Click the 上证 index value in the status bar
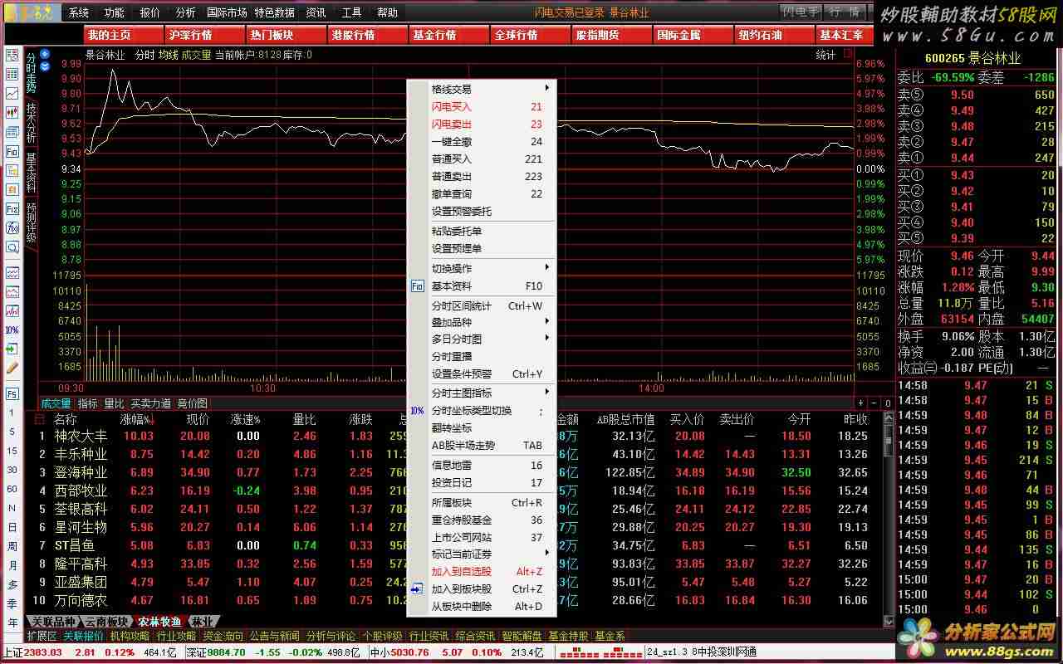Viewport: 1063px width, 664px height. (x=43, y=652)
